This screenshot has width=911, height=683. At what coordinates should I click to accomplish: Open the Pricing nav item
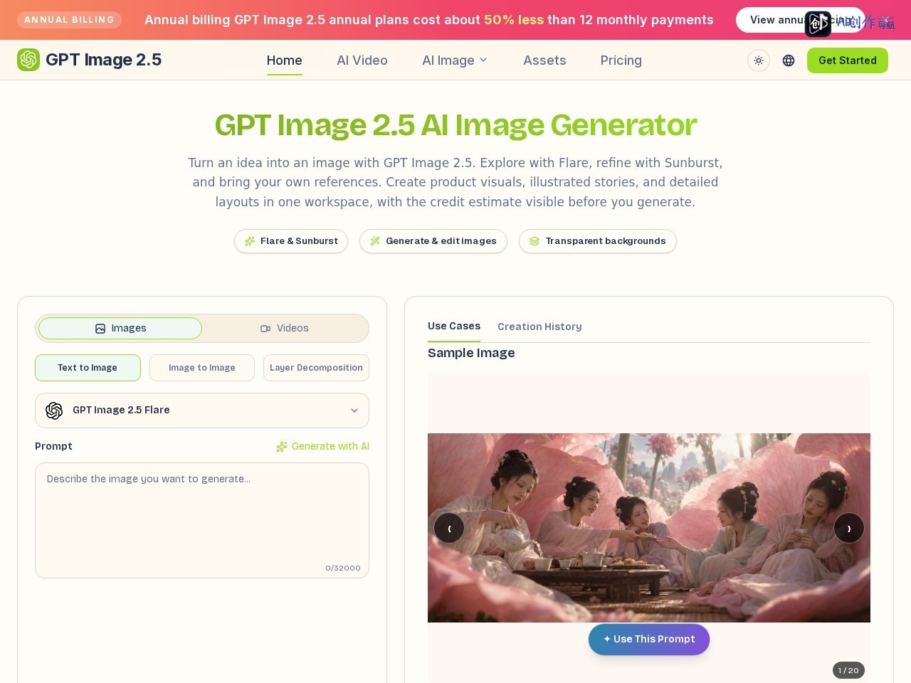(x=621, y=60)
